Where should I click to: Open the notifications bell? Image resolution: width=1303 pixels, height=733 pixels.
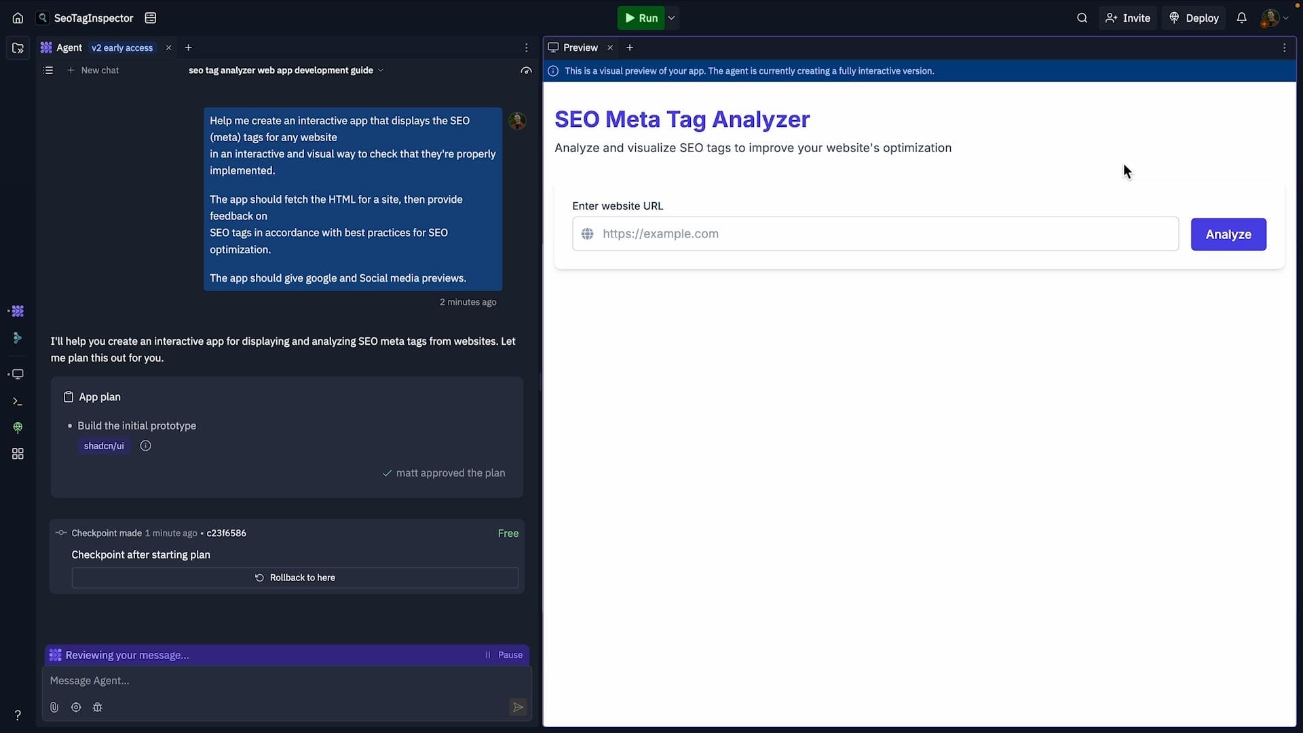1241,18
